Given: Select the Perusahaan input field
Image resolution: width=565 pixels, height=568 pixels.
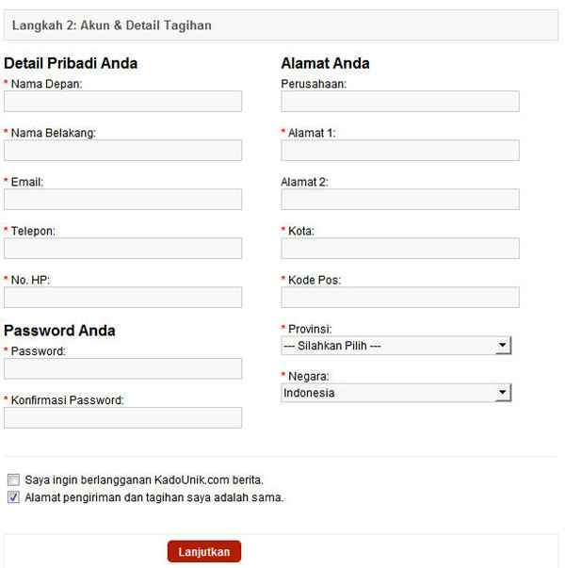Looking at the screenshot, I should (x=400, y=102).
